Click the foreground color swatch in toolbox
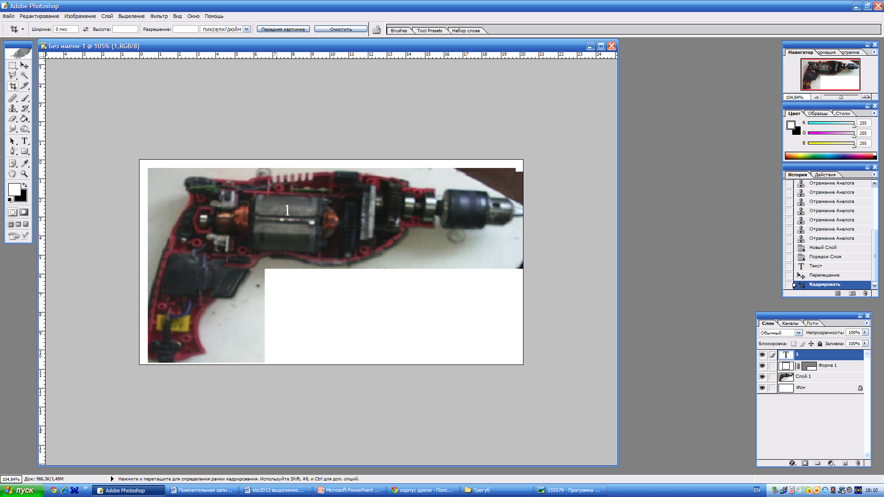The image size is (884, 497). click(x=14, y=189)
